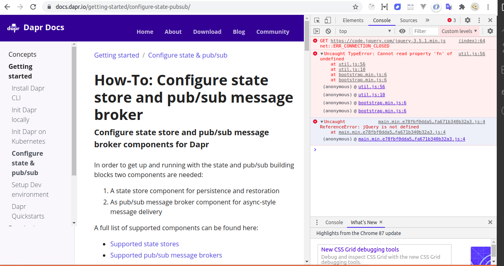Screen dimensions: 504x266
Task: Collapse the Uncaught ReferenceError stack trace
Action: (322, 122)
